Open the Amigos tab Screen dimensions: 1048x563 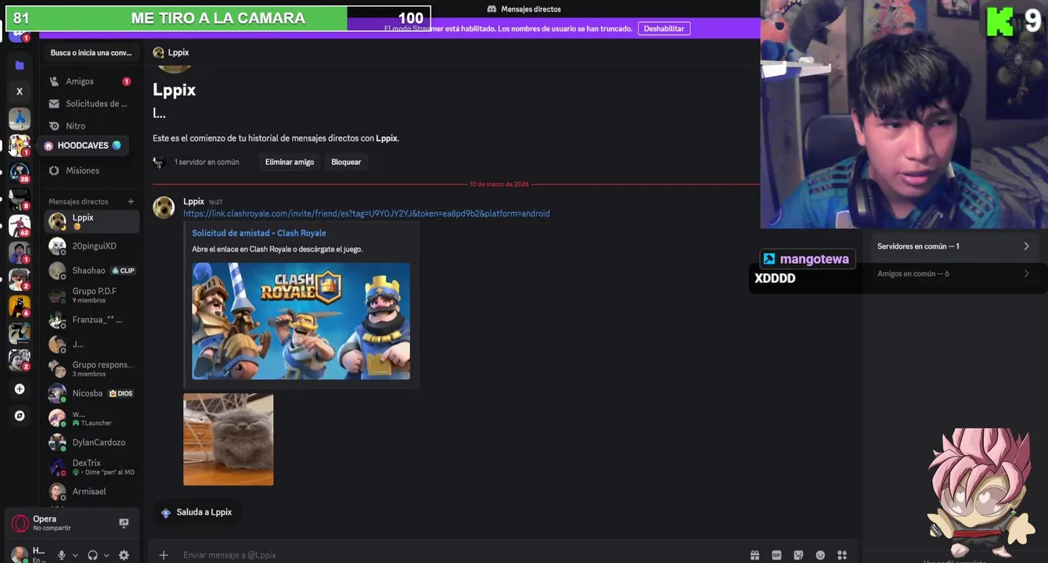pos(90,81)
